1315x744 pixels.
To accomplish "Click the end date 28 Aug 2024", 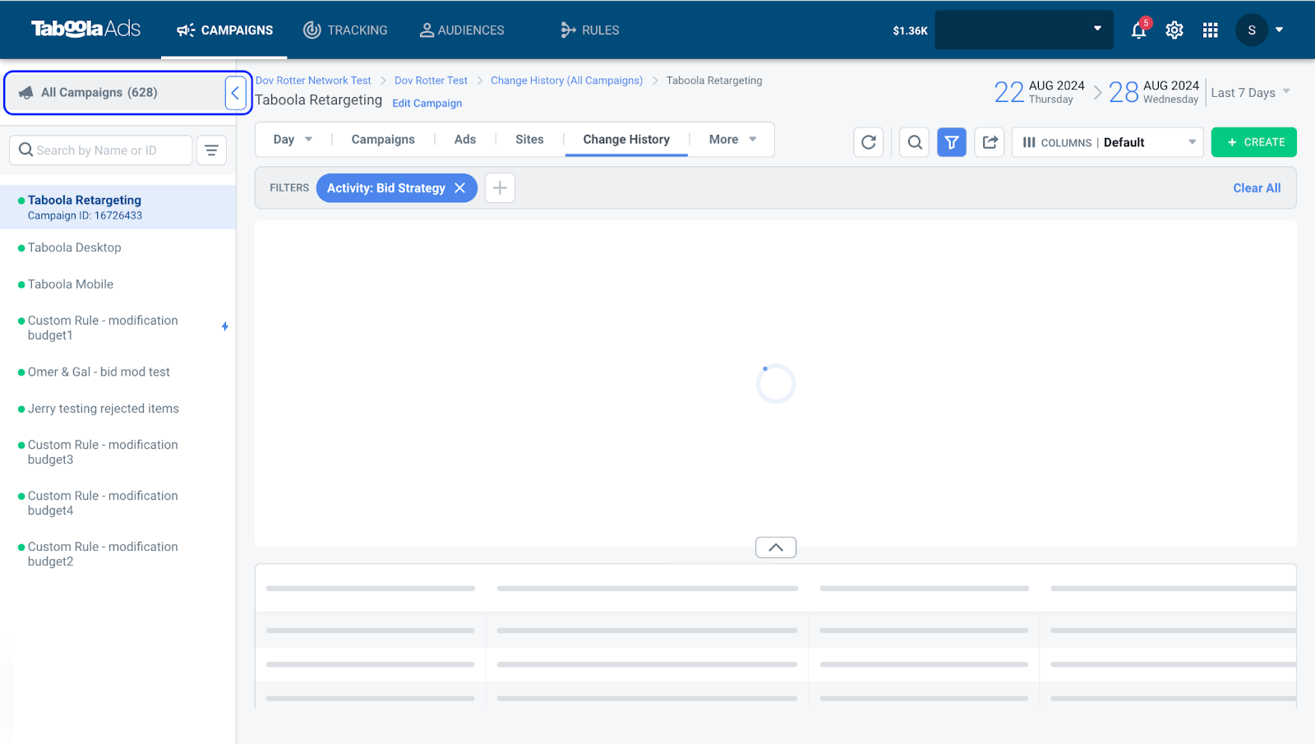I will click(1154, 92).
